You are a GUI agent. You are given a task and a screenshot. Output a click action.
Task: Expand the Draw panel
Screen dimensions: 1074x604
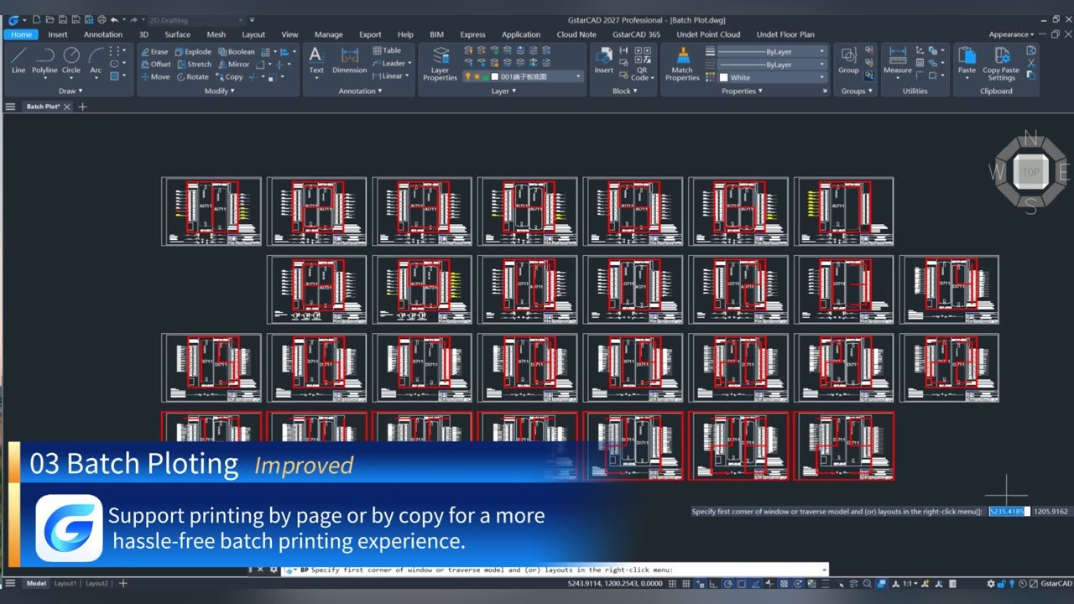point(70,91)
